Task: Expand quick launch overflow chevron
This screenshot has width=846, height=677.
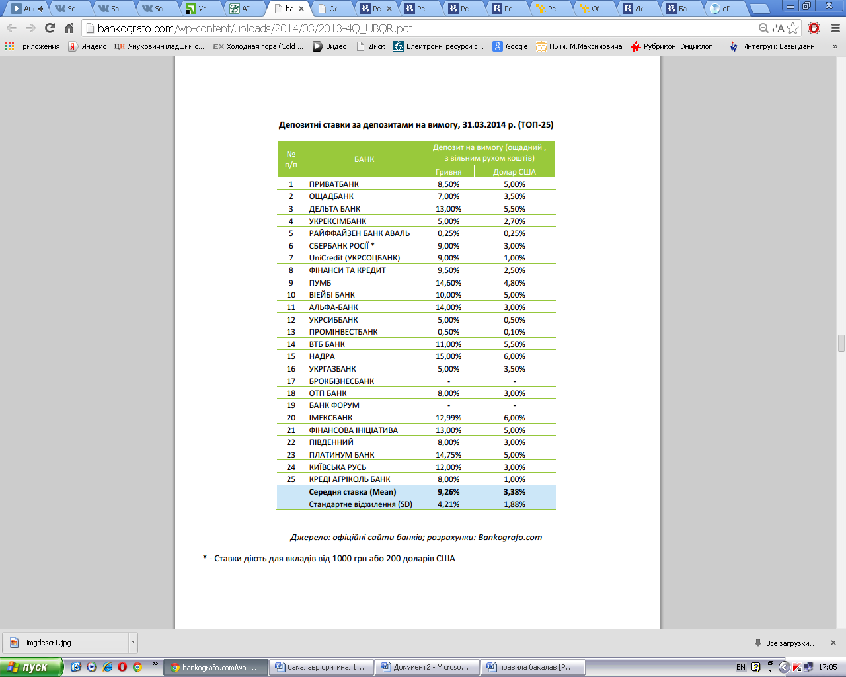Action: coord(155,664)
